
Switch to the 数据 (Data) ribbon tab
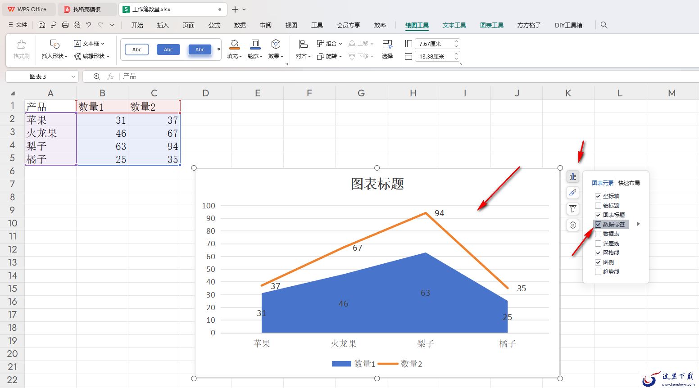(x=240, y=25)
